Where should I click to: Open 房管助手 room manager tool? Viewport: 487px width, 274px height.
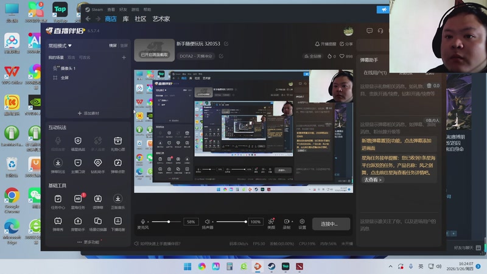[x=78, y=224]
